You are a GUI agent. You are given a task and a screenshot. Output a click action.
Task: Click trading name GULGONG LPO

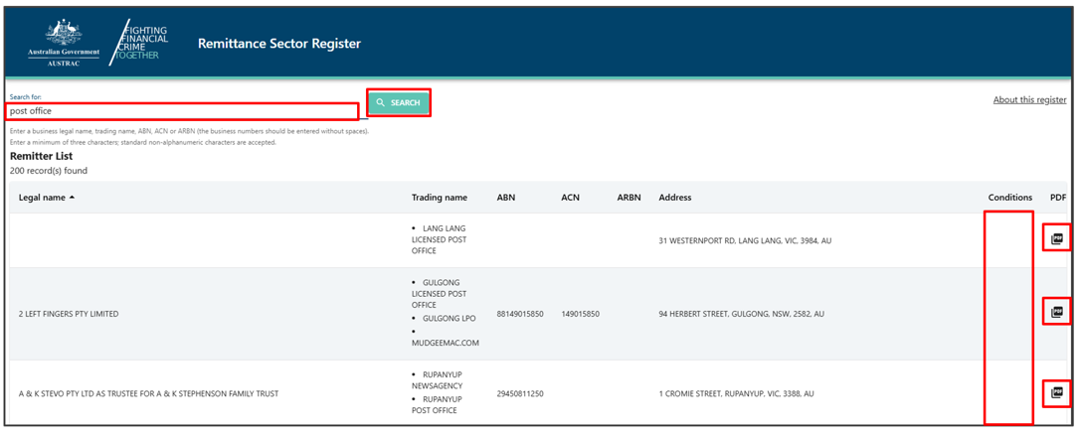coord(447,318)
